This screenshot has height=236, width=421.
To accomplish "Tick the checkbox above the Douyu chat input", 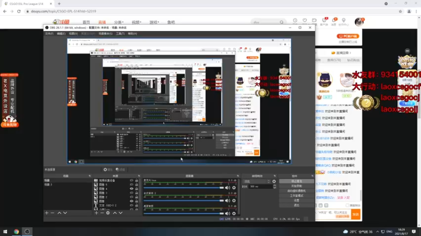I will coord(347,206).
